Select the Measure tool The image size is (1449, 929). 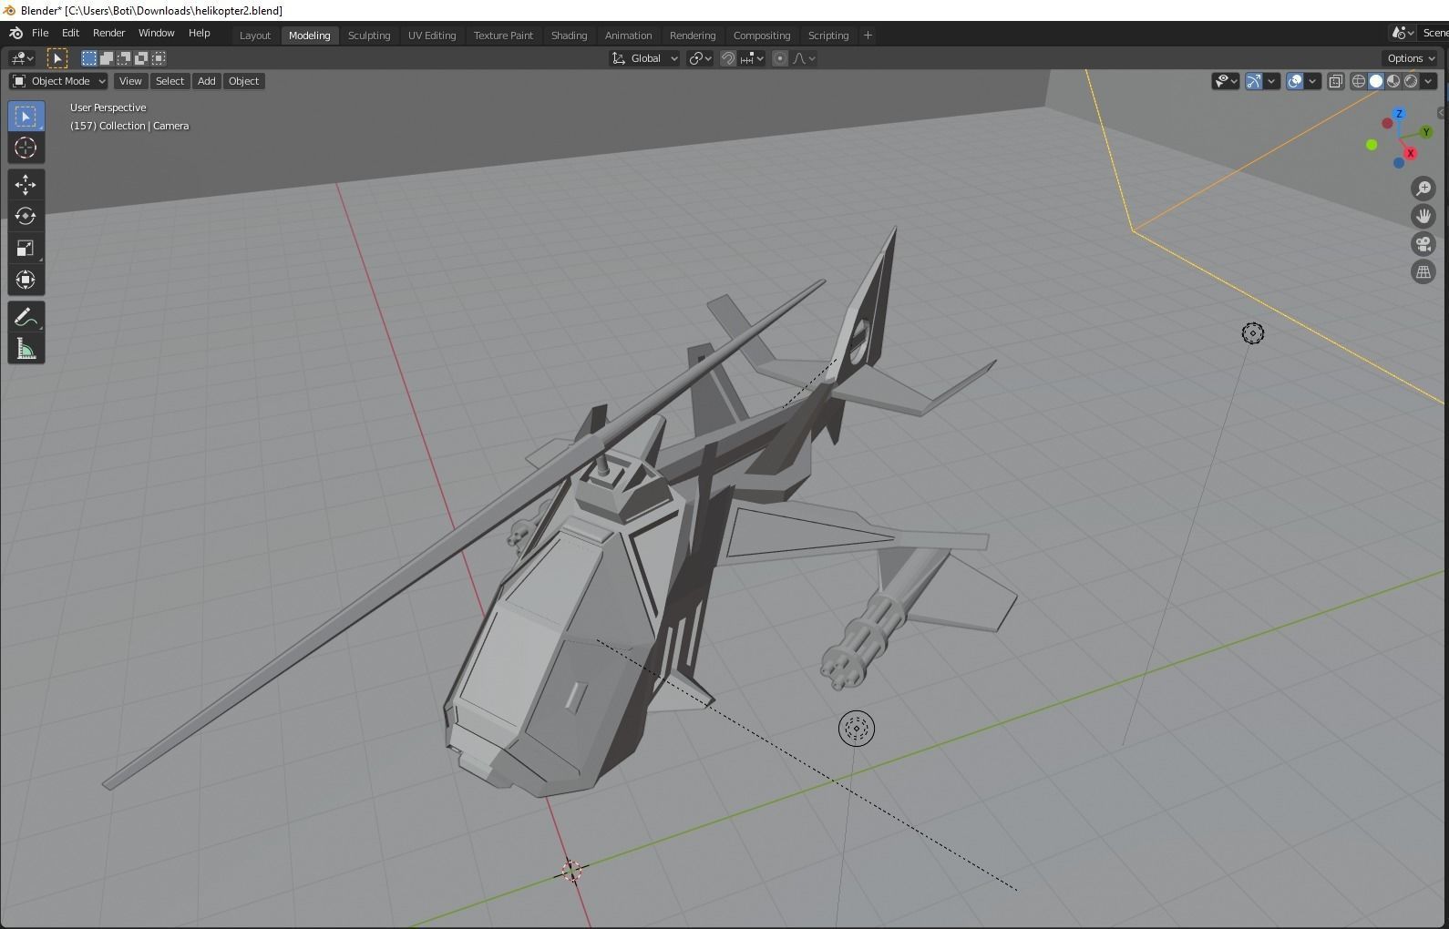point(26,349)
